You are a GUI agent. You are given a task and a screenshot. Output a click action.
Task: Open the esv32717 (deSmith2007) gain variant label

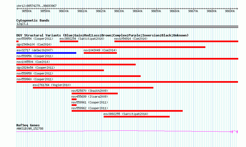(x=35, y=50)
